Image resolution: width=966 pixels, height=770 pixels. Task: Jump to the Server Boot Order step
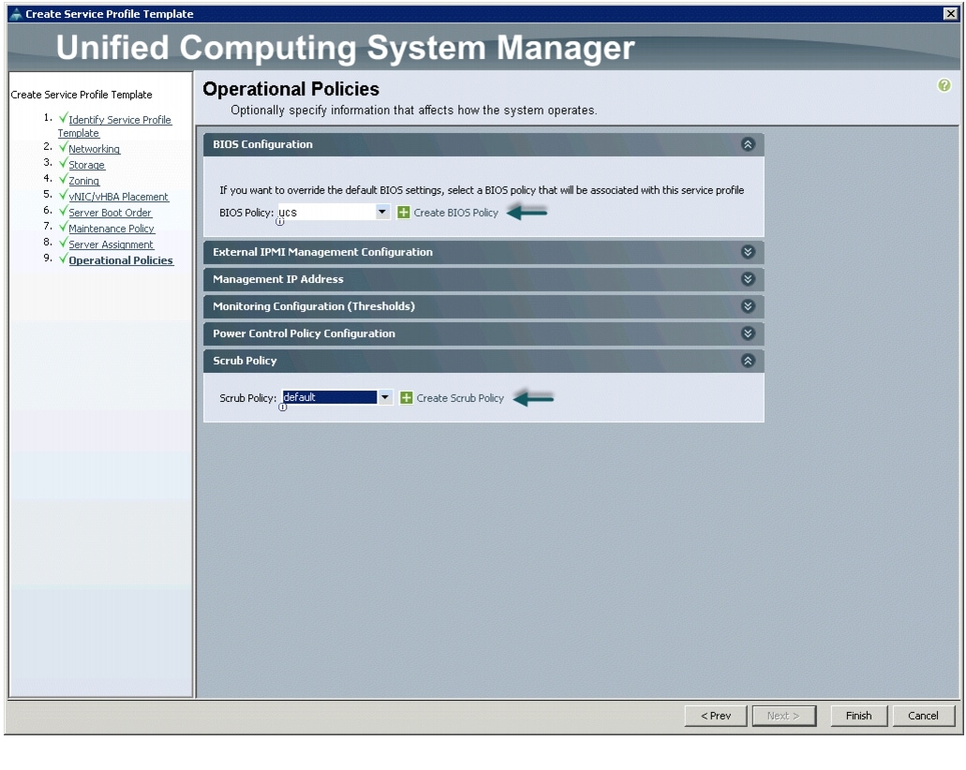(x=110, y=213)
